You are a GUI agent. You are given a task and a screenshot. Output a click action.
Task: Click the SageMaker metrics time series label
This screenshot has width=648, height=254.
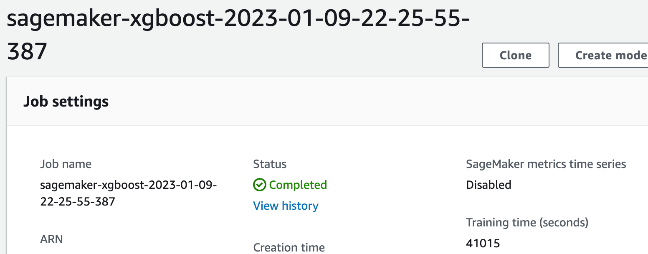[546, 164]
